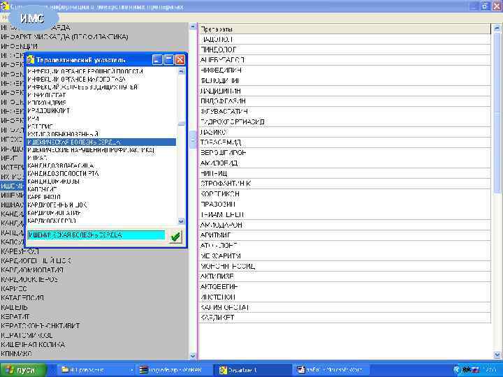Select drug 'АМИОДАРОН' in the table

point(345,225)
